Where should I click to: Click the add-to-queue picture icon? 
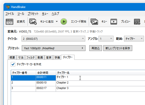33,22
